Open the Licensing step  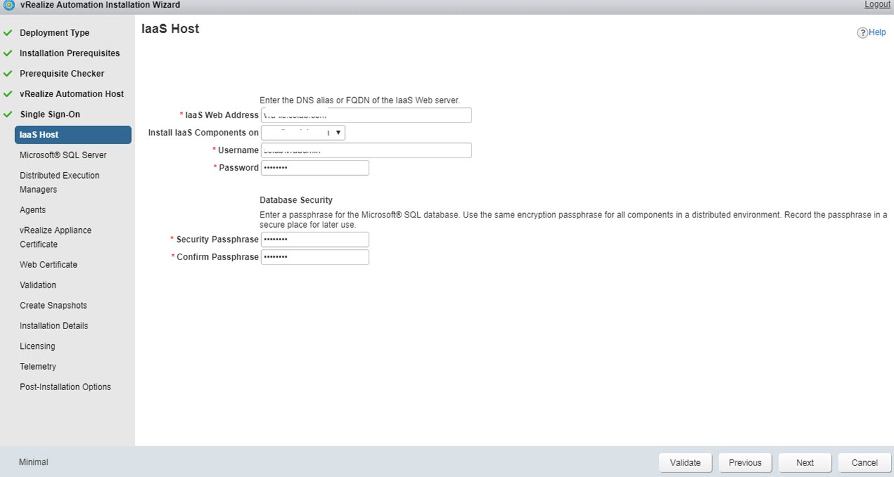[37, 346]
